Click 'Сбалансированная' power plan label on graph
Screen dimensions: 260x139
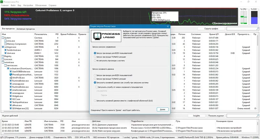point(225,23)
